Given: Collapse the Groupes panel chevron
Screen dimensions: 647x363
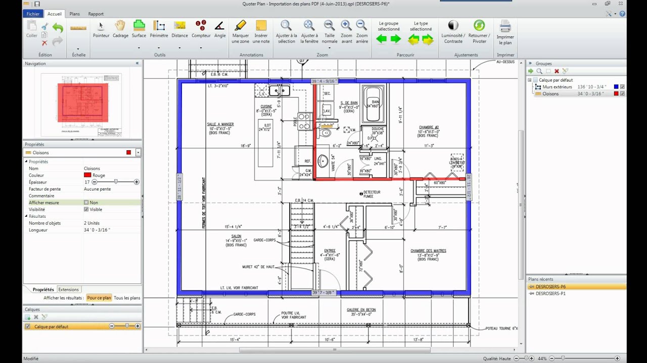Looking at the screenshot, I should [x=530, y=64].
